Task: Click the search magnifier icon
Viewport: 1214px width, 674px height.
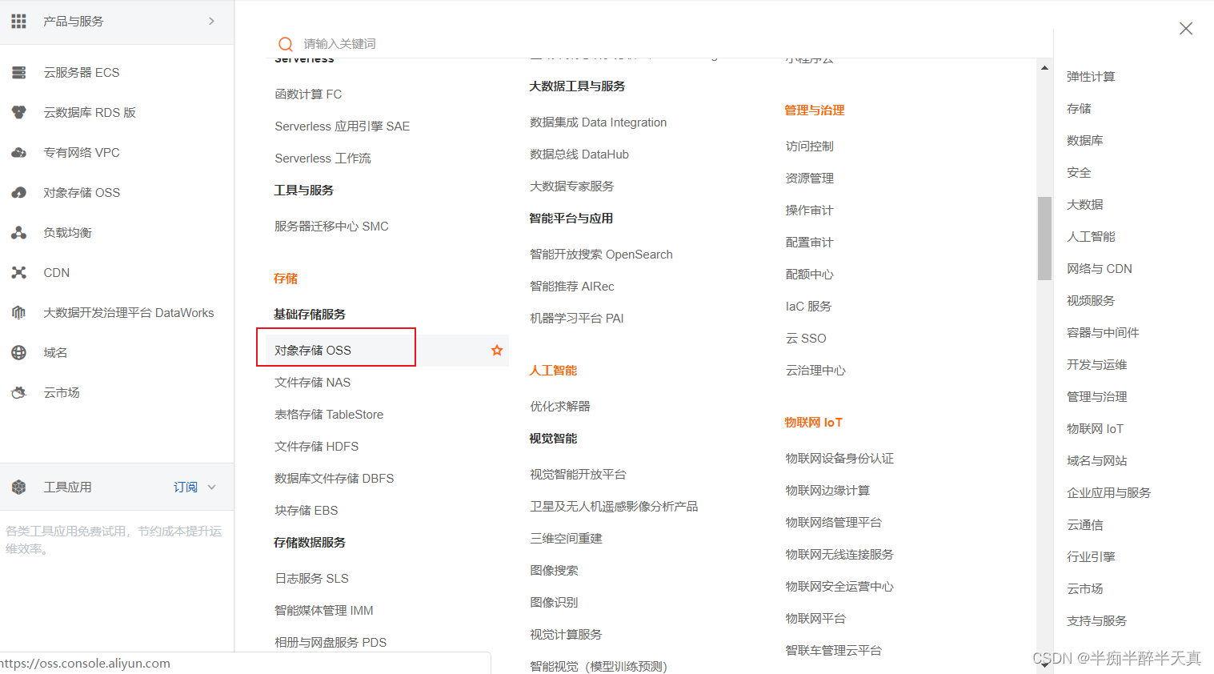Action: click(285, 44)
